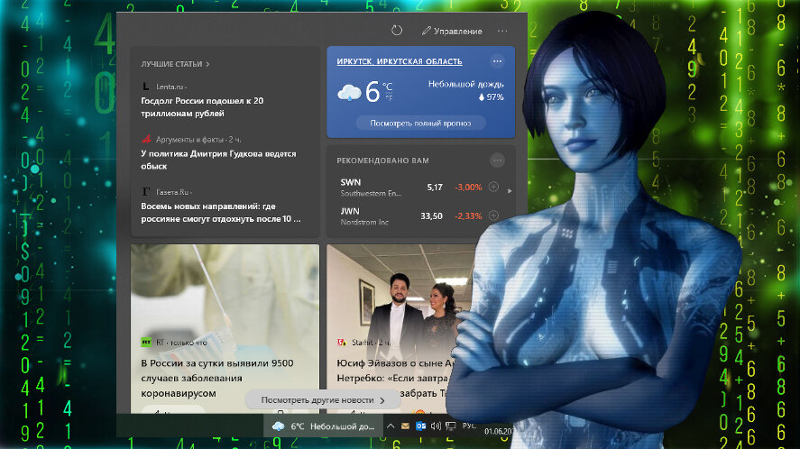Viewport: 800px width, 449px height.
Task: Show the next stocks with the arrow
Action: [x=510, y=191]
